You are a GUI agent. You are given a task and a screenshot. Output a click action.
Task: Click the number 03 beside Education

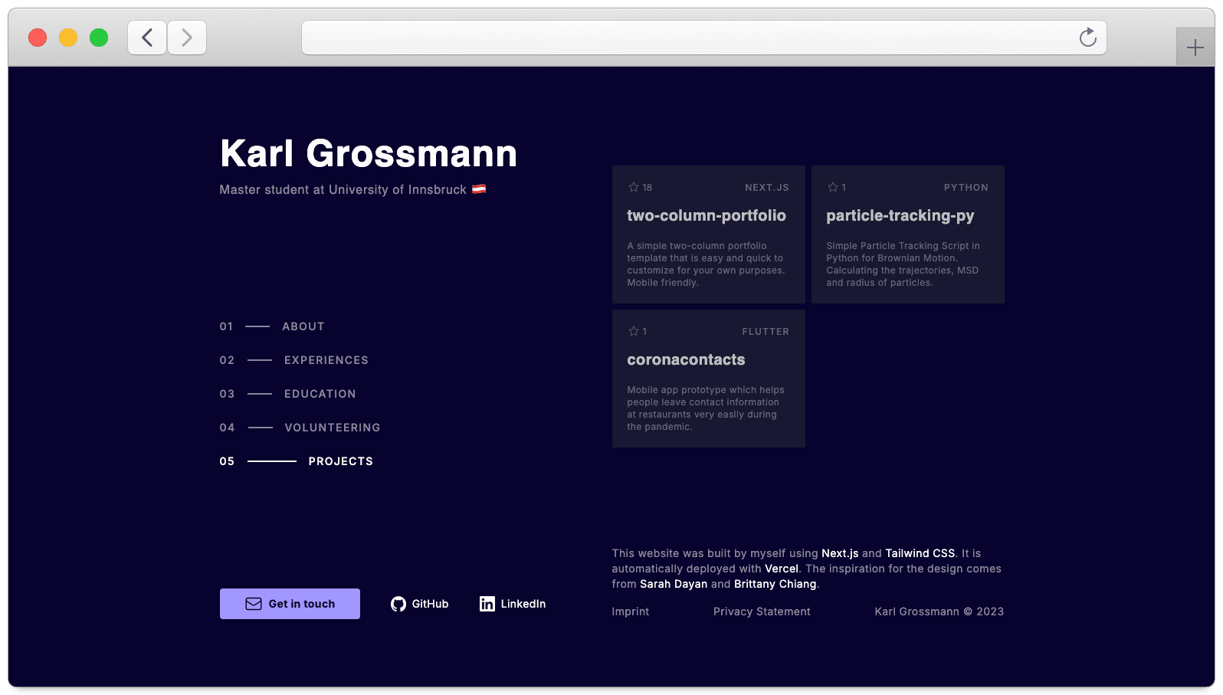tap(227, 394)
